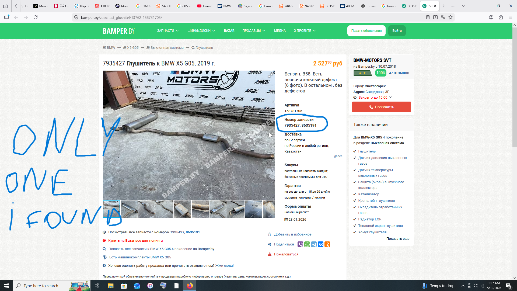Open File Explorer from the taskbar

click(x=110, y=286)
